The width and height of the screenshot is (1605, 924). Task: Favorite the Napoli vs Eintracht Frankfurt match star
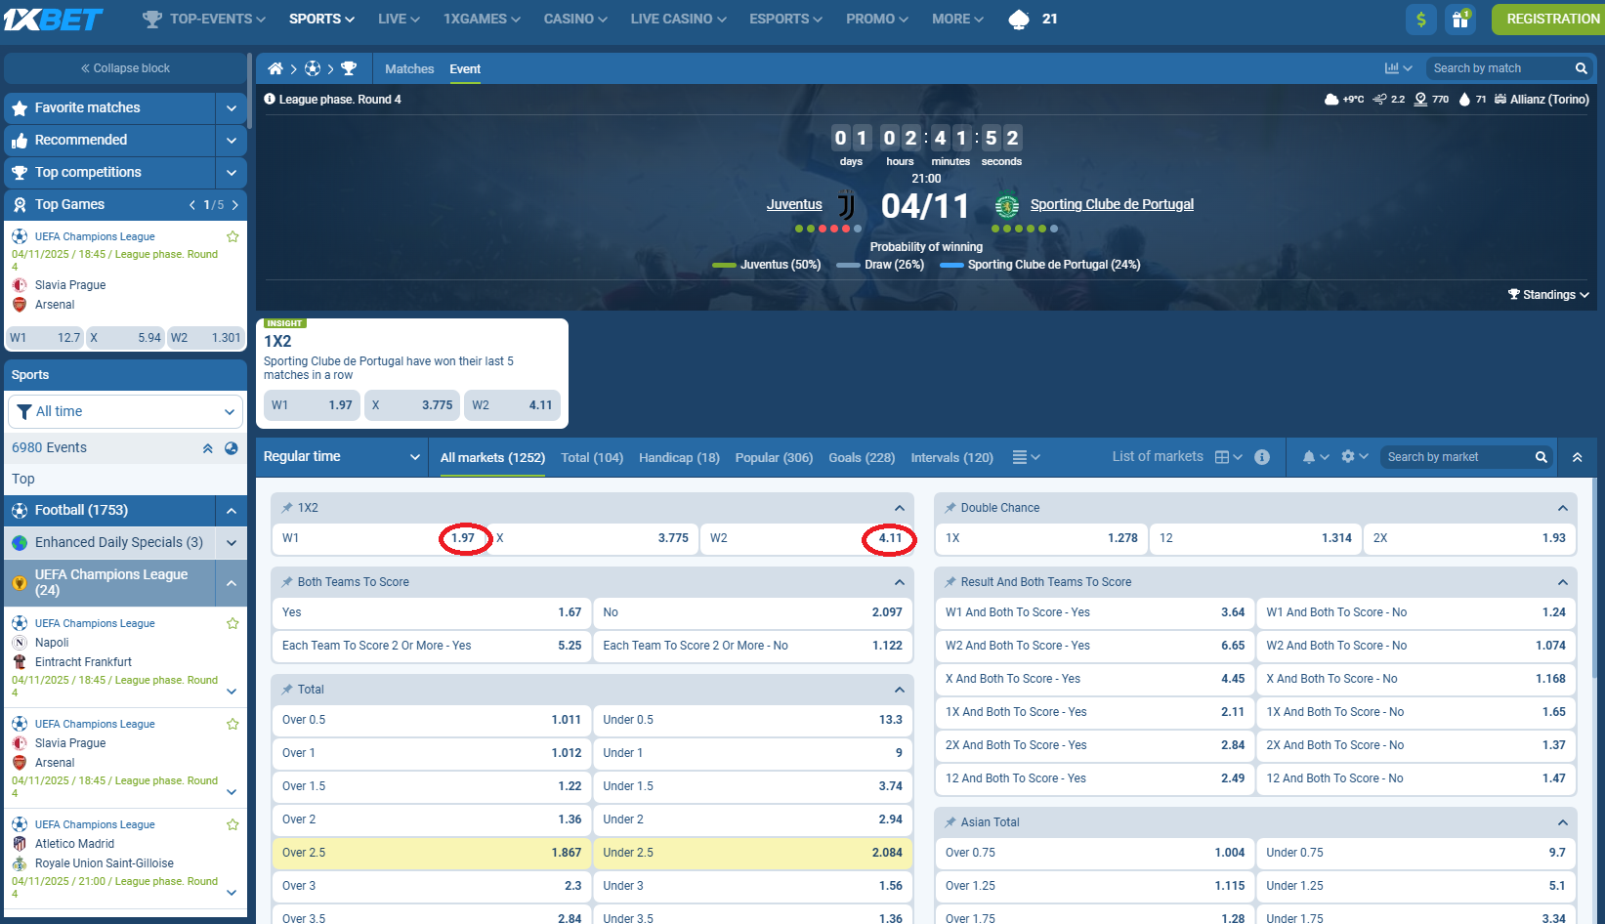pos(232,622)
